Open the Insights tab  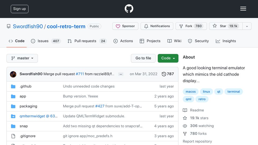[x=226, y=41]
